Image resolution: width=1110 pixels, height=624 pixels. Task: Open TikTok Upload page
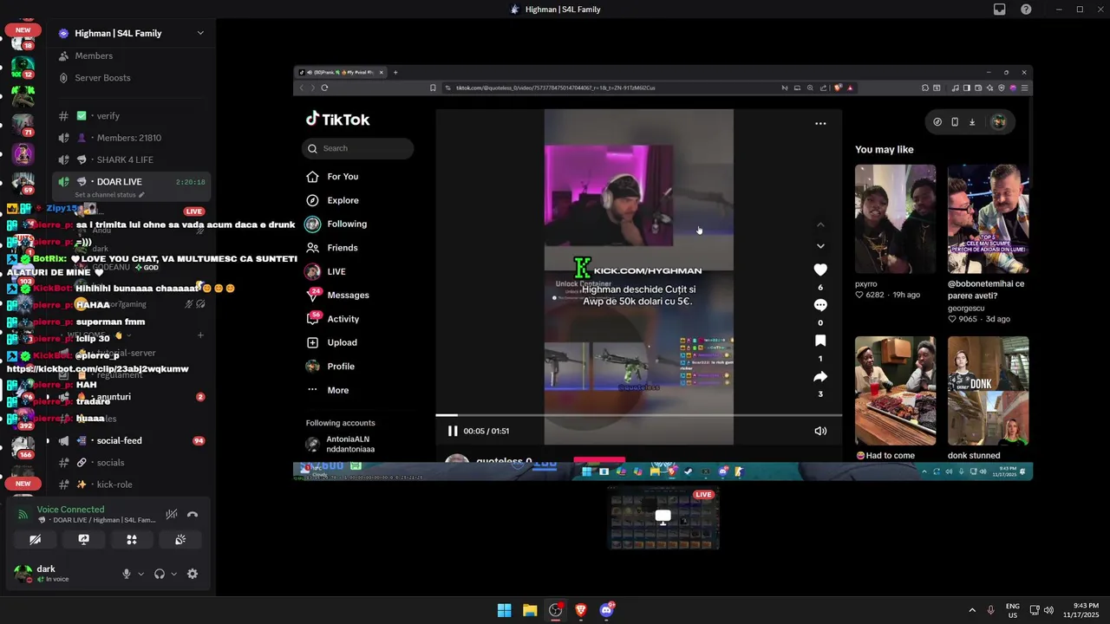[342, 342]
